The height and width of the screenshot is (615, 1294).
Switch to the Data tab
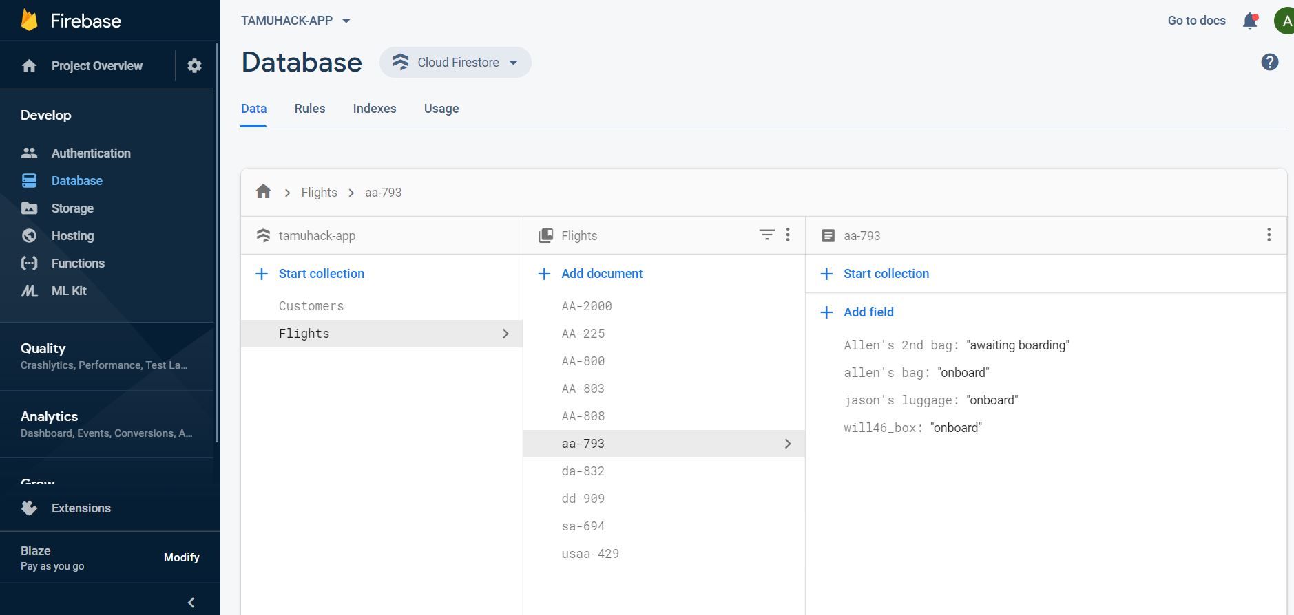(253, 109)
